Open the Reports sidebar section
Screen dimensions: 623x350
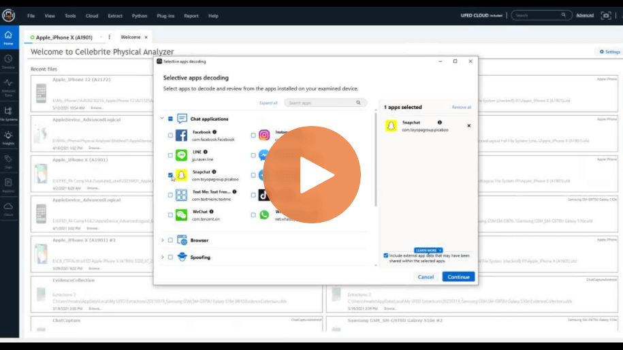(8, 185)
